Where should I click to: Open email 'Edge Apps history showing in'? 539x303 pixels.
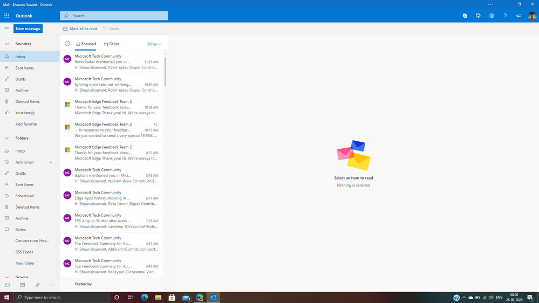[111, 198]
